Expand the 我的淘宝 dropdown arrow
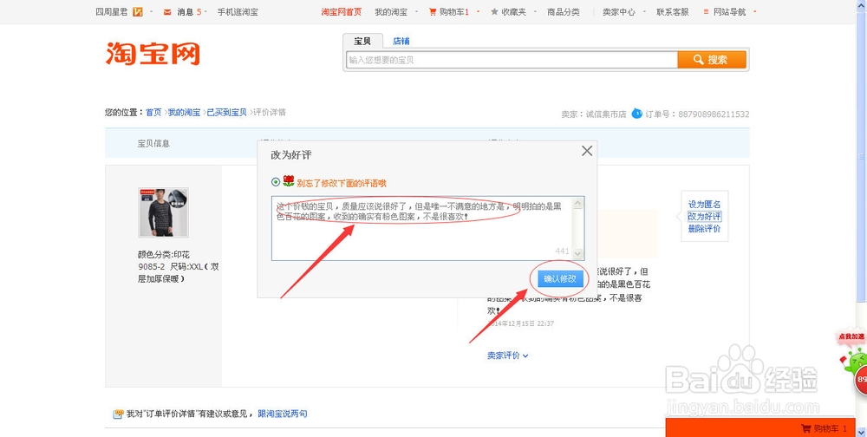The width and height of the screenshot is (867, 437). point(416,11)
